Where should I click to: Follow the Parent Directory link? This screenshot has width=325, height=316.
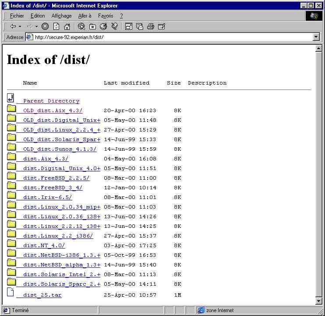point(51,101)
